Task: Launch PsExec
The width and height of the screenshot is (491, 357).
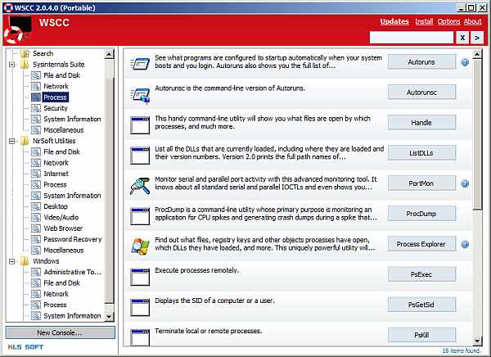Action: tap(421, 274)
